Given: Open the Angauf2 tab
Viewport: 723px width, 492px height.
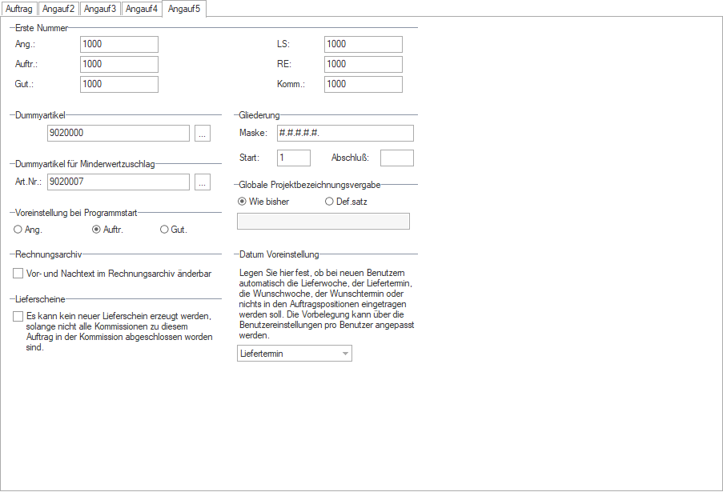Looking at the screenshot, I should tap(58, 9).
